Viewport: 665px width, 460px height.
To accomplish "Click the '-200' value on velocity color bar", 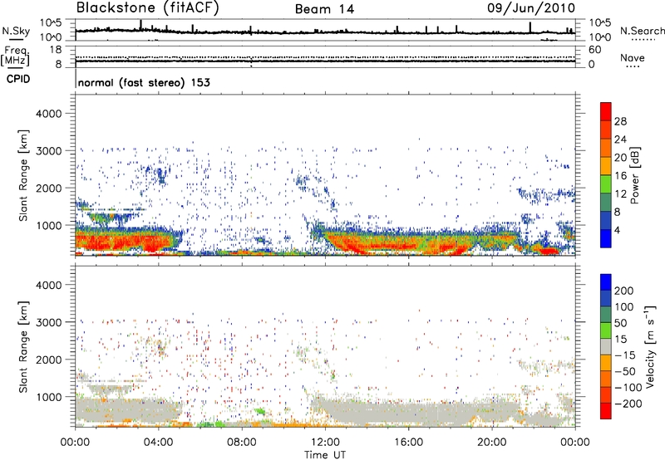I will pos(628,404).
